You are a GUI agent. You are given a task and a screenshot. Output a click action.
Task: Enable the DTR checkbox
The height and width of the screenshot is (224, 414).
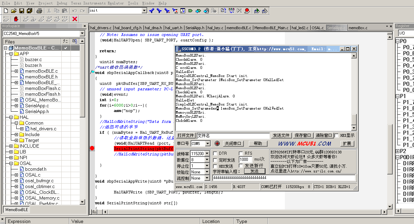click(215, 153)
